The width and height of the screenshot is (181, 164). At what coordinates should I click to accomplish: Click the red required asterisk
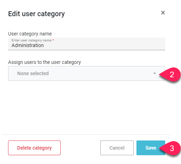(53, 40)
